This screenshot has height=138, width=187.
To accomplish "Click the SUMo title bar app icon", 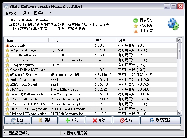I will (x=6, y=6).
